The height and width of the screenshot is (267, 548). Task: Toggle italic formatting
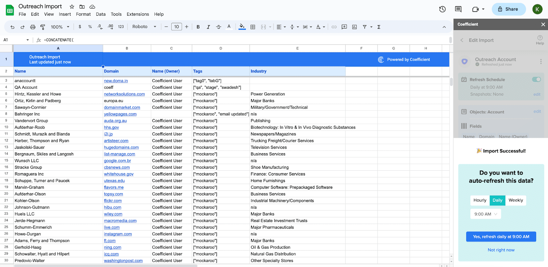208,27
